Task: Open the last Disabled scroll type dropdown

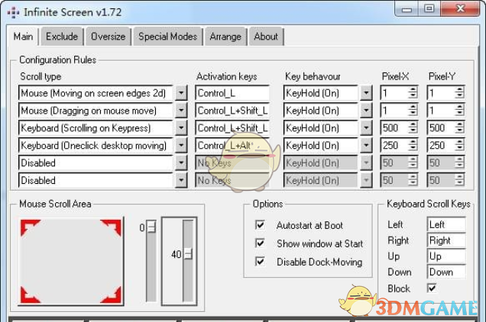Action: (x=181, y=180)
